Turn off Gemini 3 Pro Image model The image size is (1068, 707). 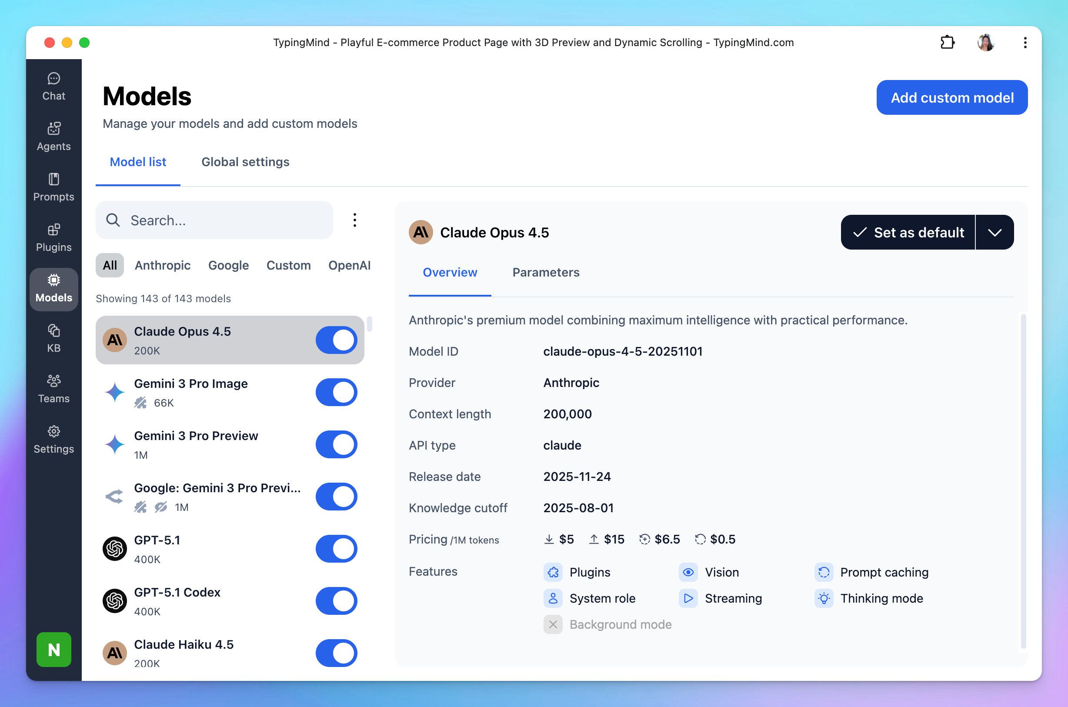pyautogui.click(x=336, y=392)
